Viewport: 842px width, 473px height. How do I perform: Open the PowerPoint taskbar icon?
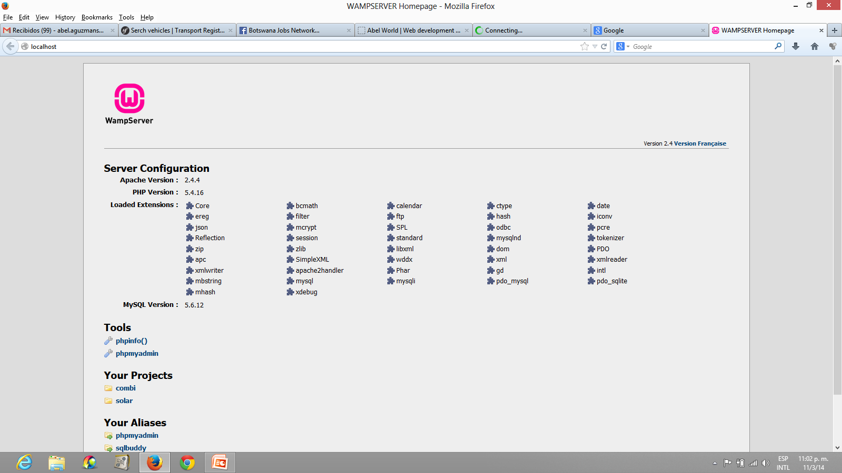coord(219,462)
